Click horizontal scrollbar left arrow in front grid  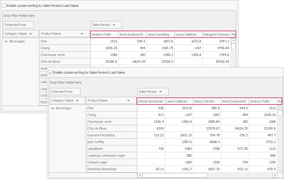(140, 175)
